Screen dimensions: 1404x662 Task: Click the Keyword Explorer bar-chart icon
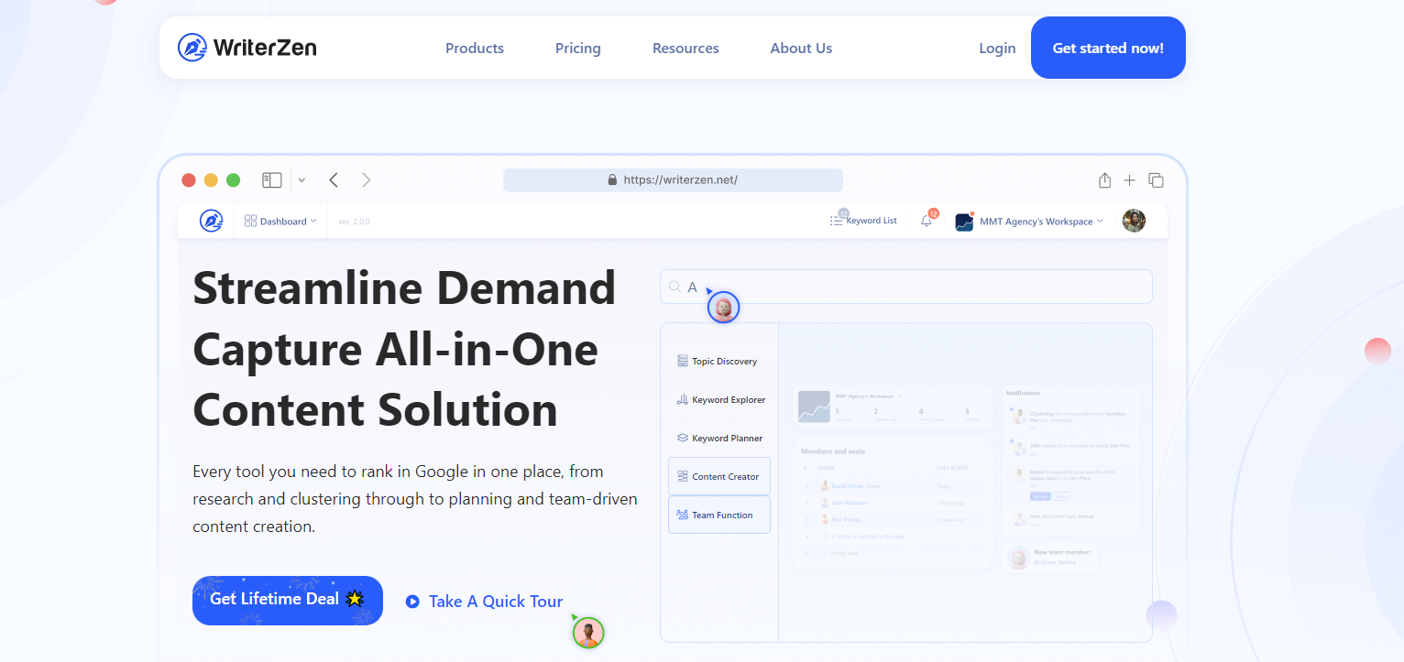click(x=683, y=400)
